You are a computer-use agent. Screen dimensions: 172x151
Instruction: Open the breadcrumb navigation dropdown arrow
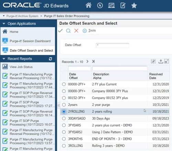pyautogui.click(x=4, y=16)
